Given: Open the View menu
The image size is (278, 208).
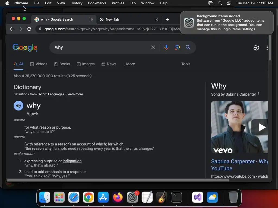Looking at the screenshot, I should click(61, 3).
